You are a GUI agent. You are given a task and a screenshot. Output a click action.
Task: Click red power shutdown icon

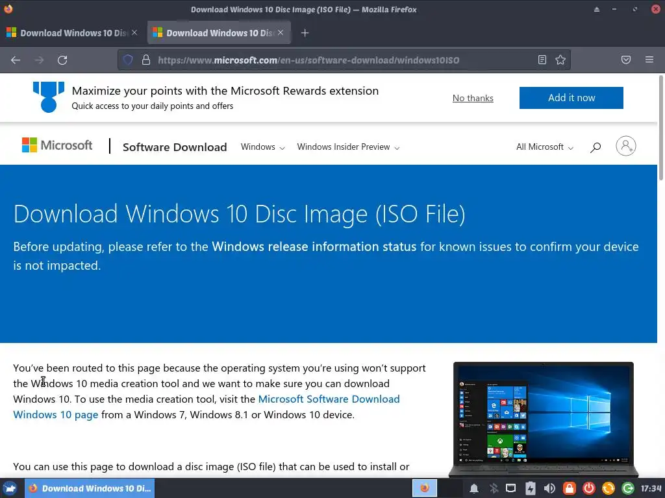click(588, 488)
